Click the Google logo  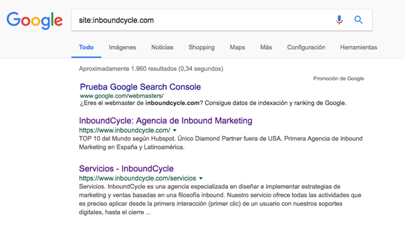point(35,21)
